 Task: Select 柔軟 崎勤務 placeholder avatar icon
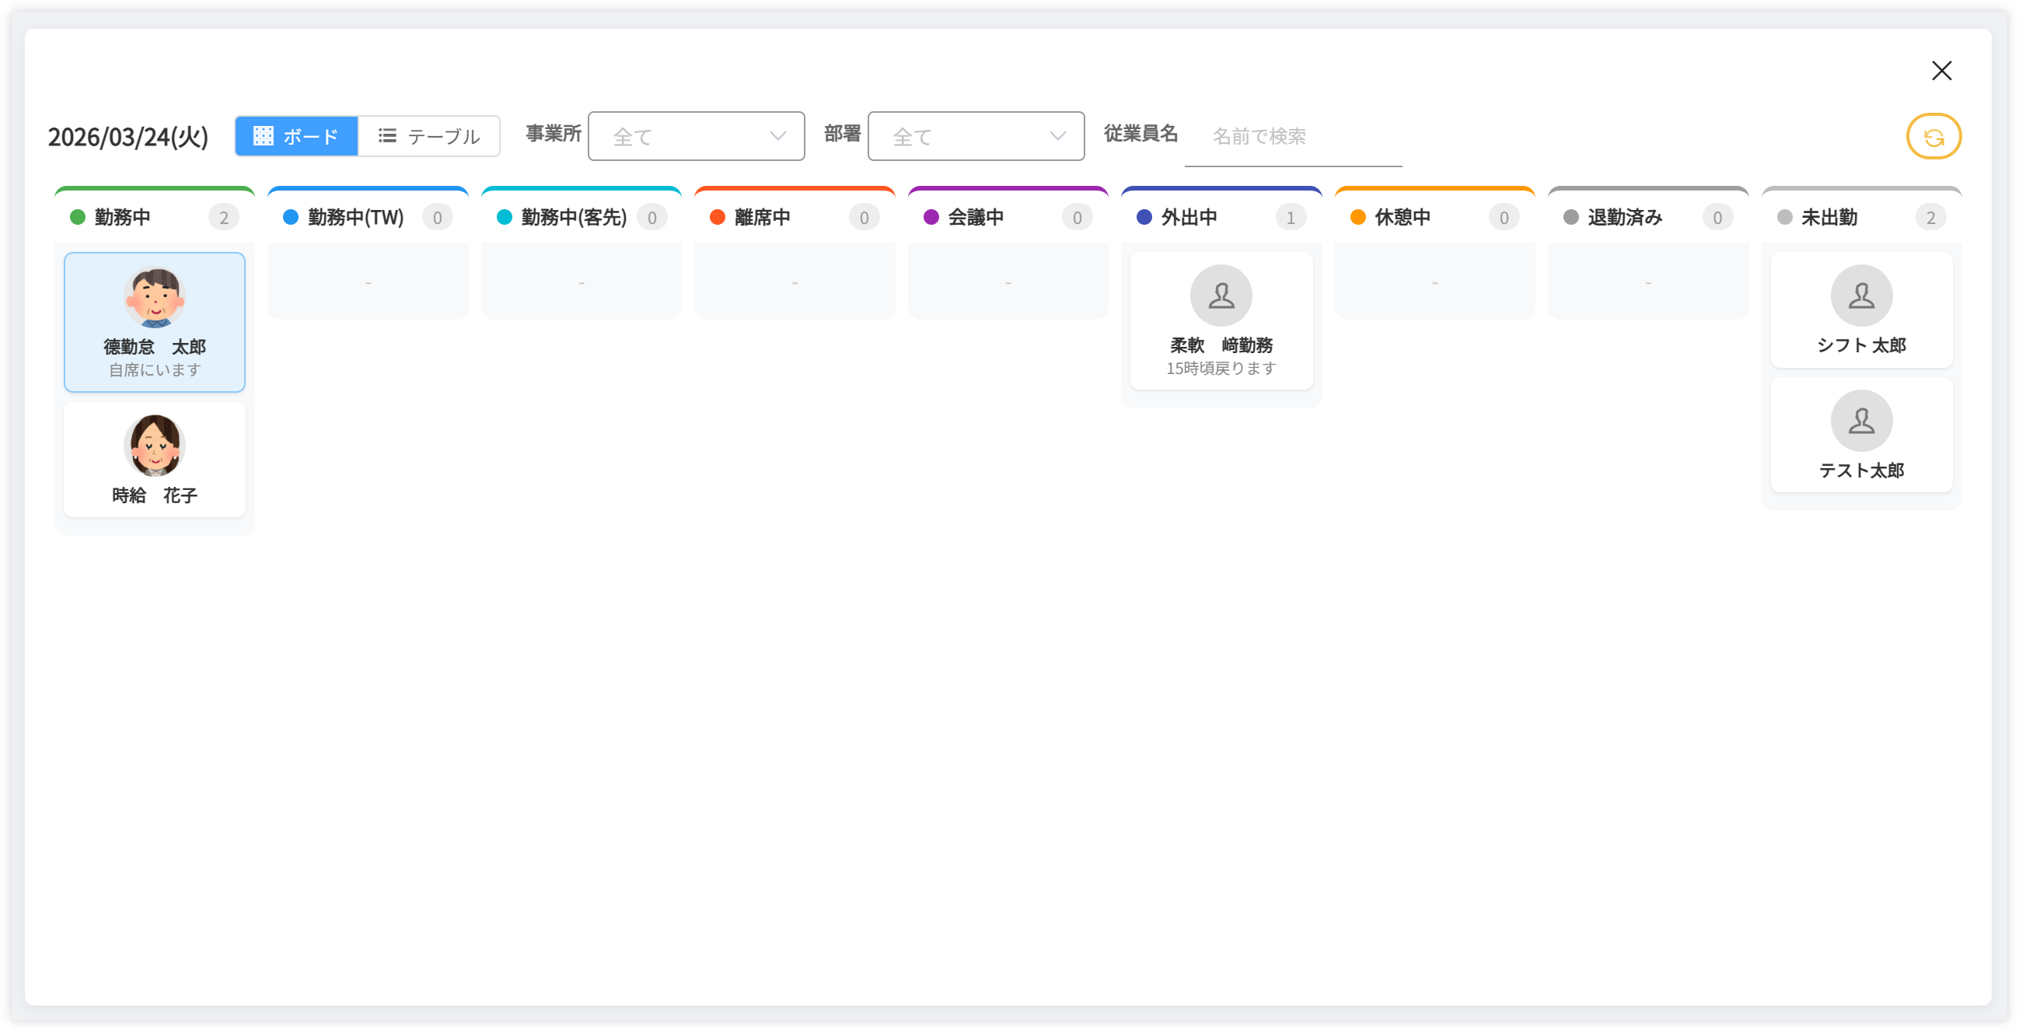(1221, 296)
